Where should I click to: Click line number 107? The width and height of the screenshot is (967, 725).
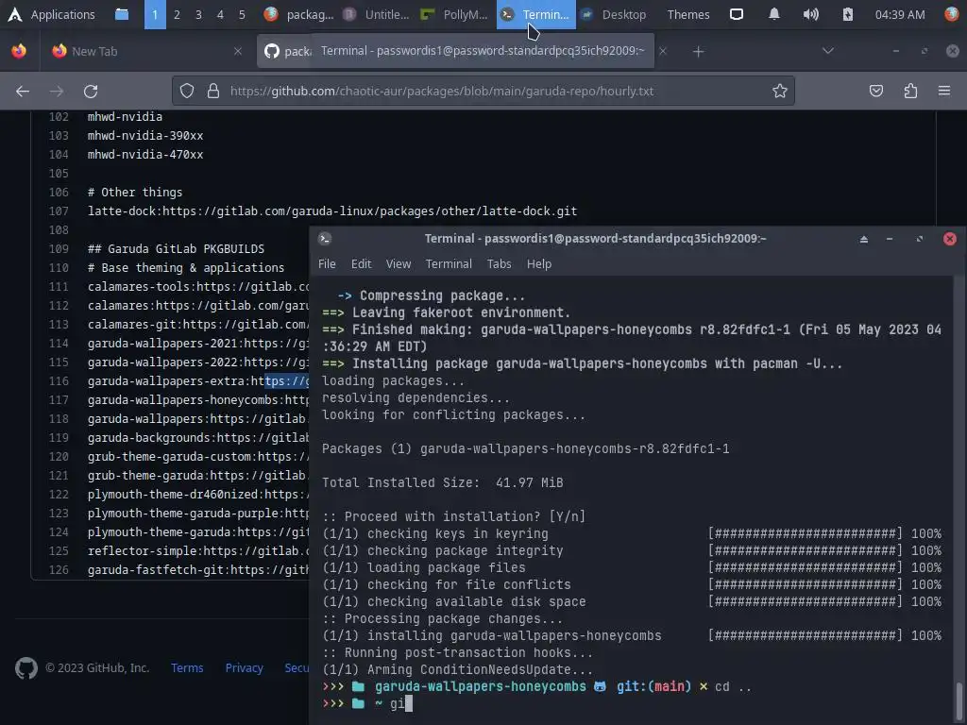pos(59,211)
